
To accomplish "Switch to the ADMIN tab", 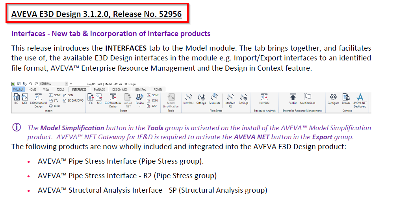I will coord(158,89).
